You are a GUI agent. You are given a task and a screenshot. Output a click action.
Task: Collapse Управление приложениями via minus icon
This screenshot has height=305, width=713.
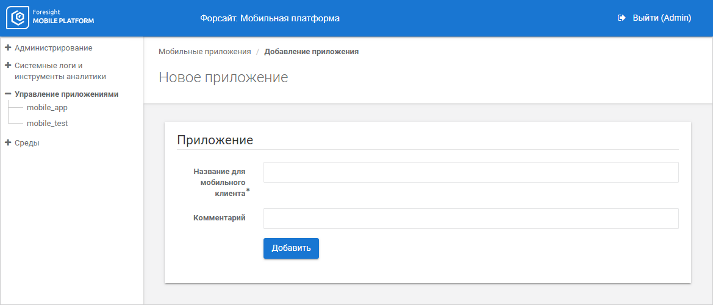(x=8, y=94)
